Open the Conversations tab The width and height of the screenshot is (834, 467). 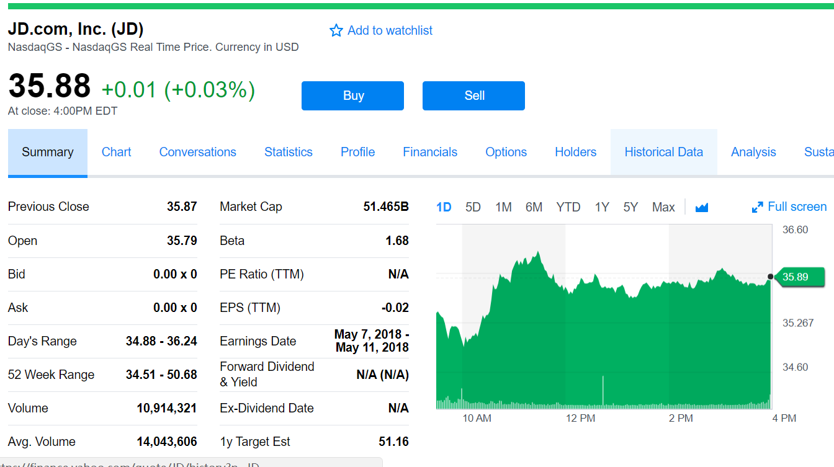(x=198, y=152)
